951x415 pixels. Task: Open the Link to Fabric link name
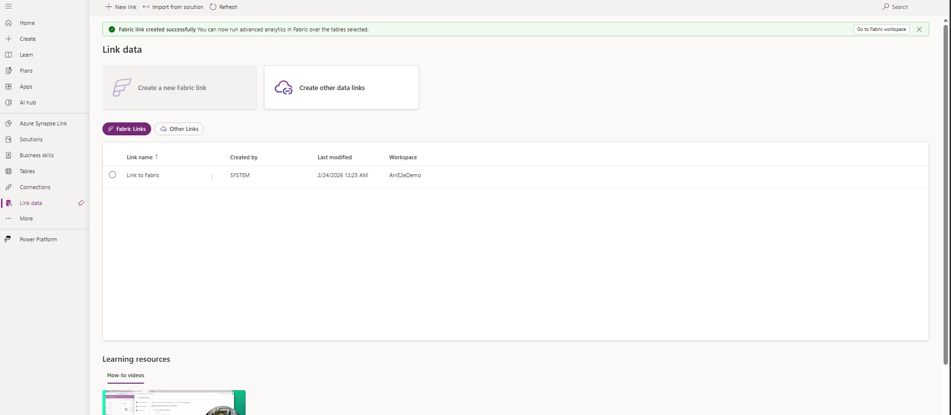click(143, 175)
